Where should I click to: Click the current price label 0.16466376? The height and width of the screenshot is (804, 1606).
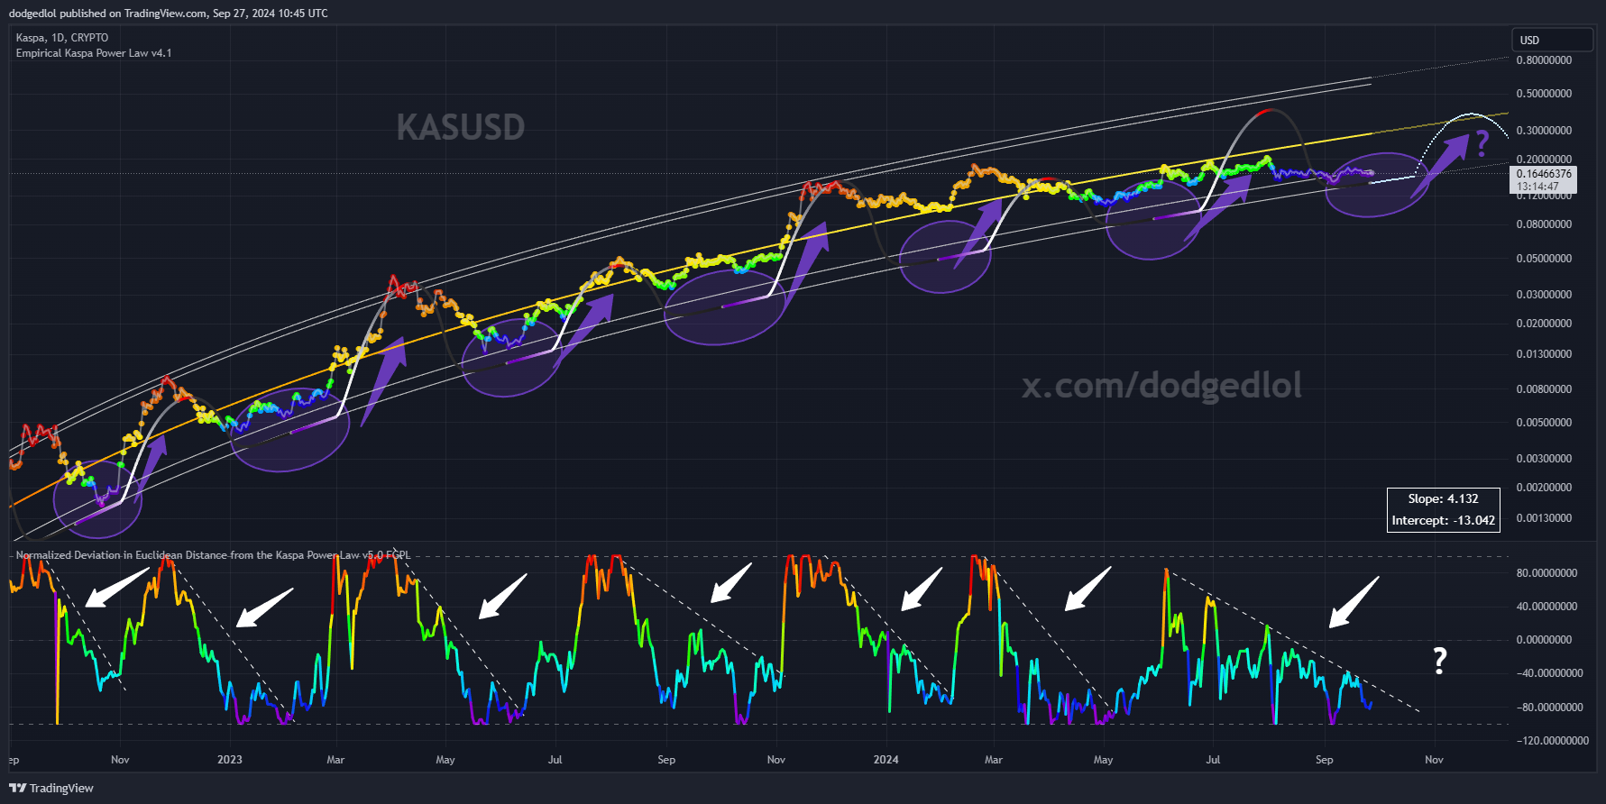click(x=1544, y=173)
